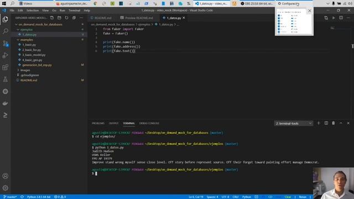Click 'Ln 6, Col 19' in status bar

pyautogui.click(x=196, y=197)
